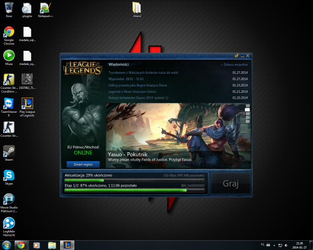The image size is (313, 250).
Task: Open Play League of Legends shortcut
Action: [x=27, y=107]
